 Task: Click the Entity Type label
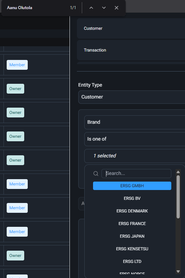click(x=90, y=85)
